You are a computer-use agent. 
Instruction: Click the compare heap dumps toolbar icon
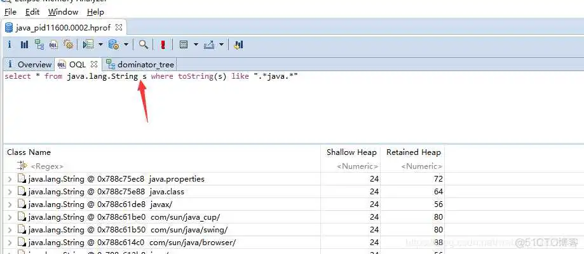[x=239, y=44]
